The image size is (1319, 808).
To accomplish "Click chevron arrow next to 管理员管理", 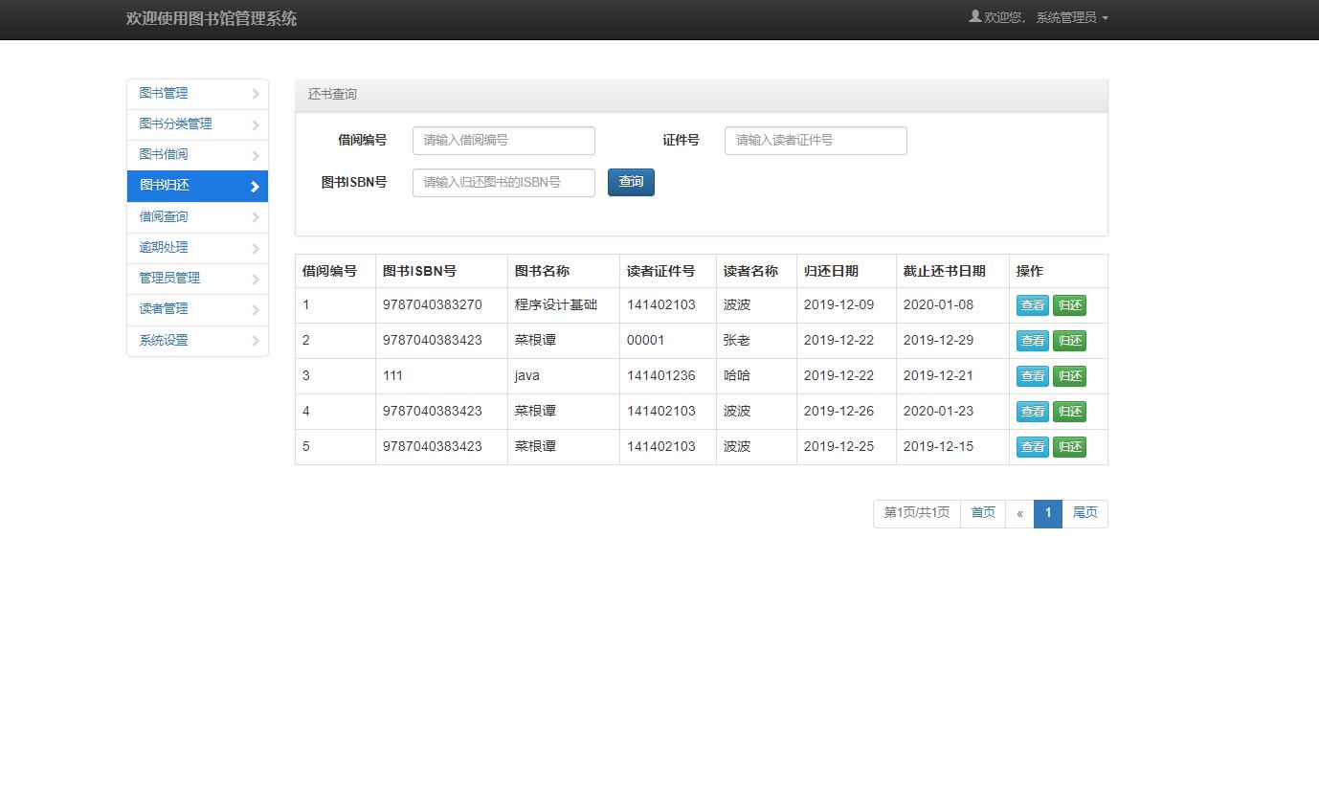I will 256,279.
